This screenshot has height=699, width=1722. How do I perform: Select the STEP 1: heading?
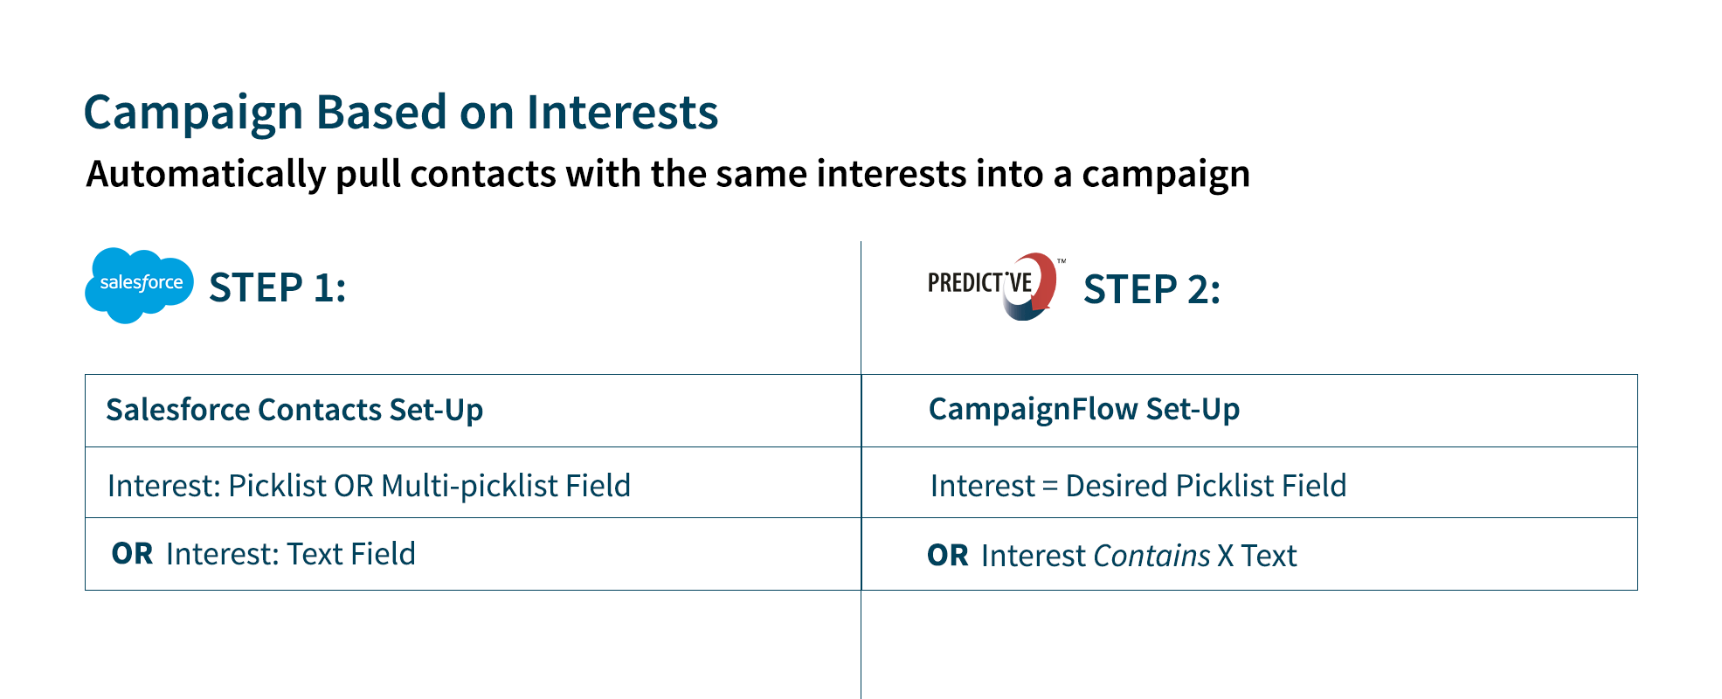(278, 287)
